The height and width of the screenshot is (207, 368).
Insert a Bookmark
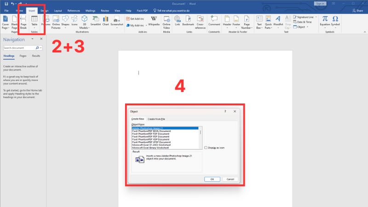[188, 21]
